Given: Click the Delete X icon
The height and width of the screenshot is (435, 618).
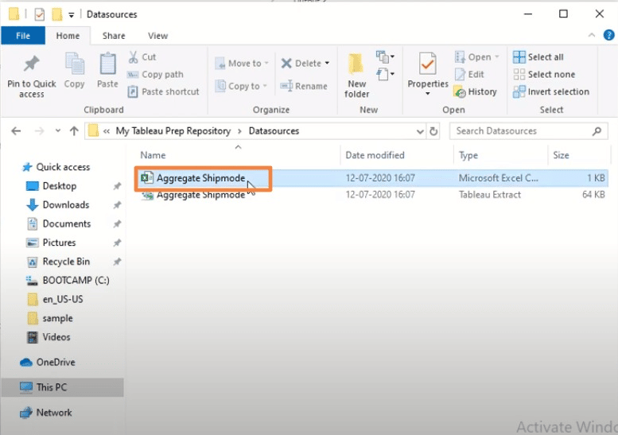Looking at the screenshot, I should tap(286, 64).
